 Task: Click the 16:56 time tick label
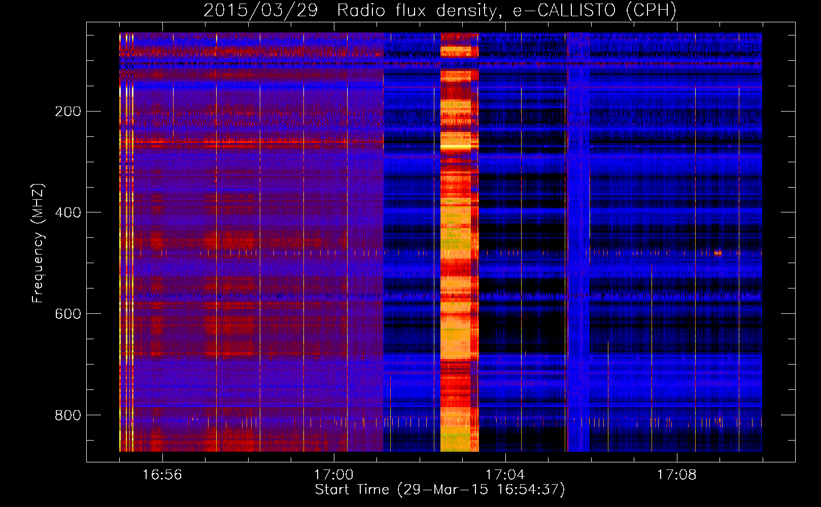tap(162, 475)
